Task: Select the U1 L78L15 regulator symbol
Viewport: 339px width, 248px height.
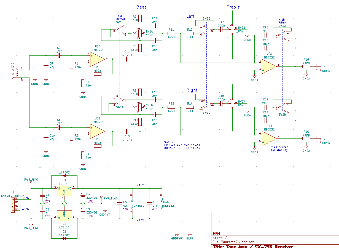Action: coord(64,191)
